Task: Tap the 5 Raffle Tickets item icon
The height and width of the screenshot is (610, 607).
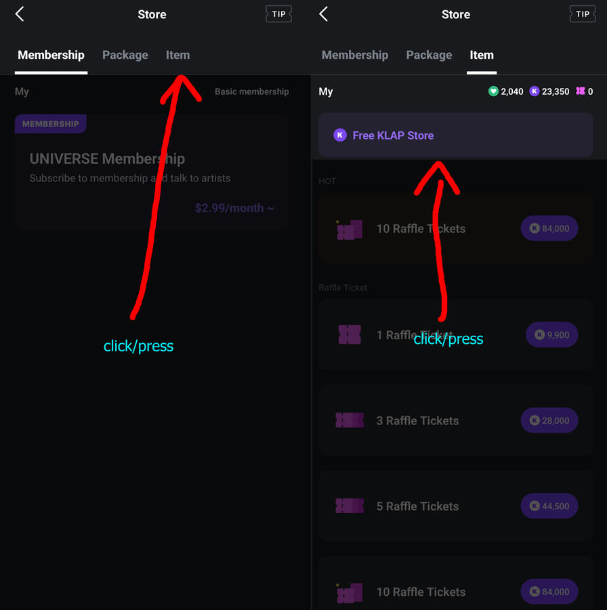Action: coord(350,506)
